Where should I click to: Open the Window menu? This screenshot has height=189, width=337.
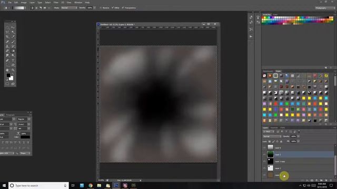pos(78,2)
